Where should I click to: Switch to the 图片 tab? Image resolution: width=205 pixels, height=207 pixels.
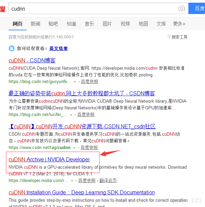tap(107, 24)
